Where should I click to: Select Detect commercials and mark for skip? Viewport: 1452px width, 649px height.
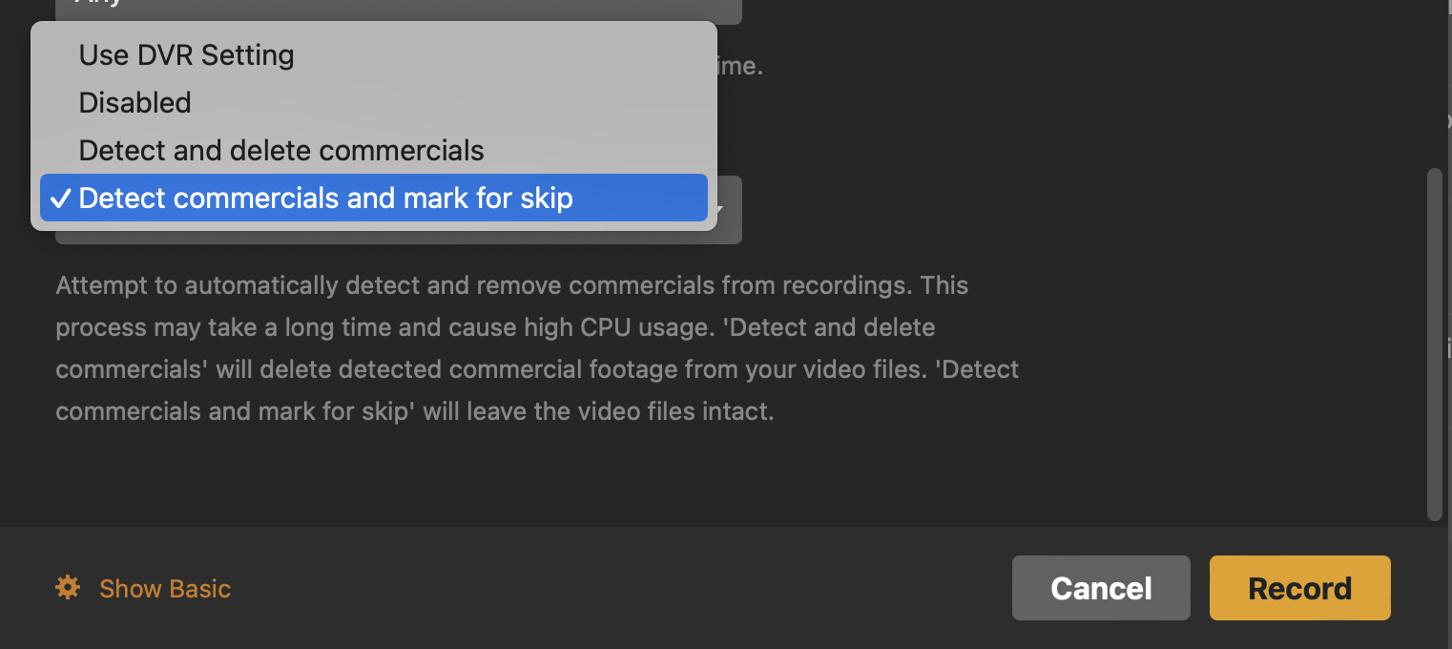coord(325,199)
